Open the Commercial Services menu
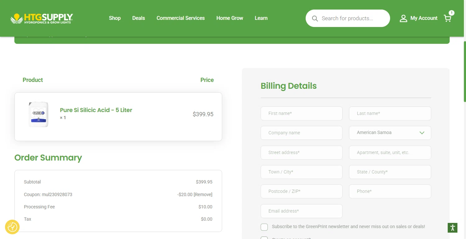 [x=180, y=18]
